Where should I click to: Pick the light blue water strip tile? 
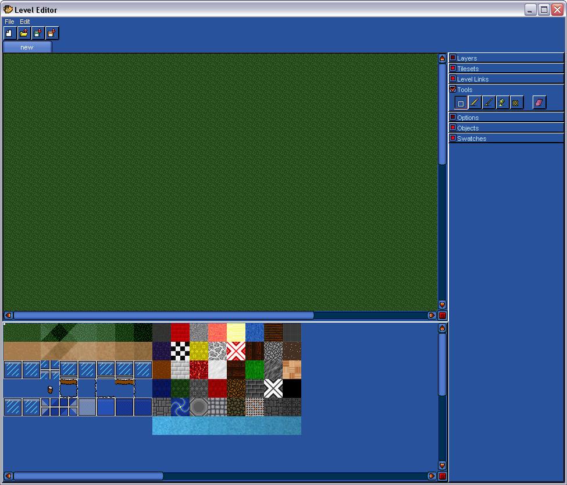click(x=227, y=426)
